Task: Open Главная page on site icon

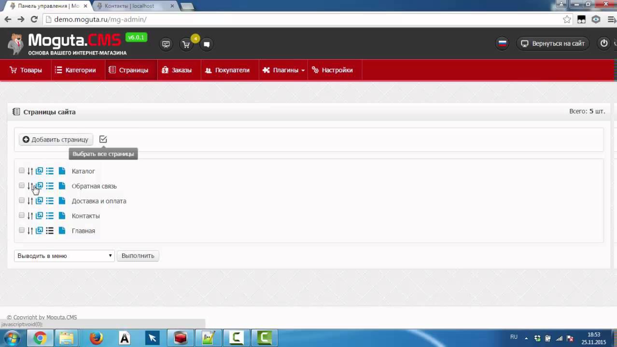Action: point(40,231)
